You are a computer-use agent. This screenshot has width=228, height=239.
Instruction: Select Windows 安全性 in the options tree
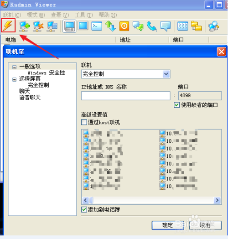click(46, 73)
